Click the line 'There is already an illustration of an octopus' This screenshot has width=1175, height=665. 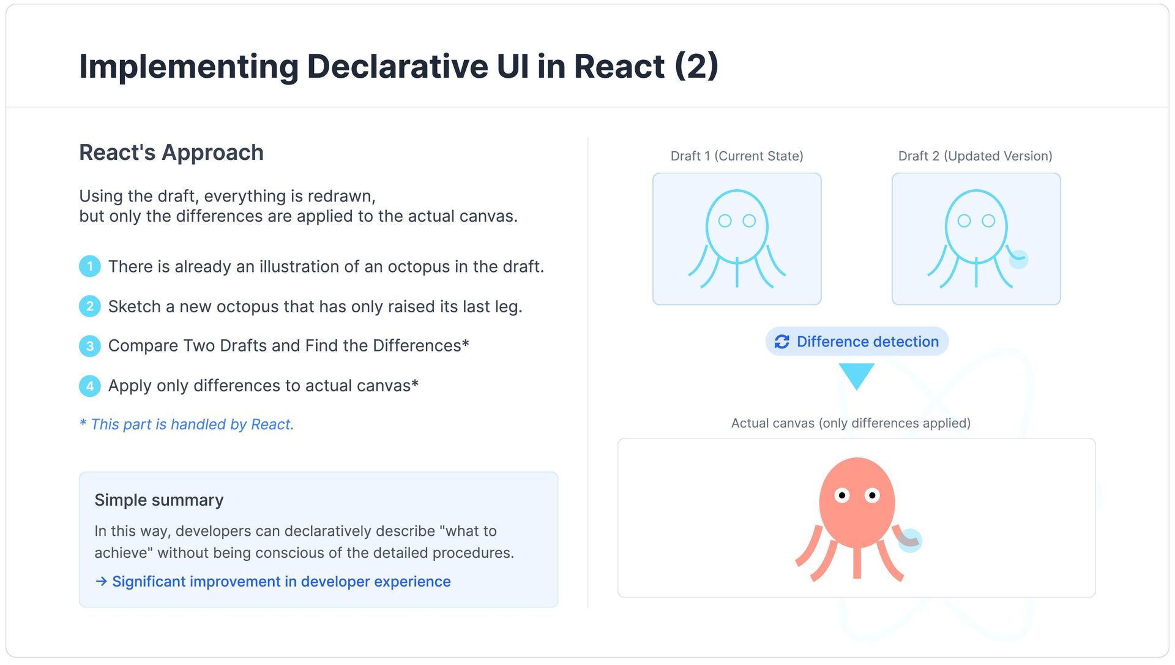coord(326,267)
